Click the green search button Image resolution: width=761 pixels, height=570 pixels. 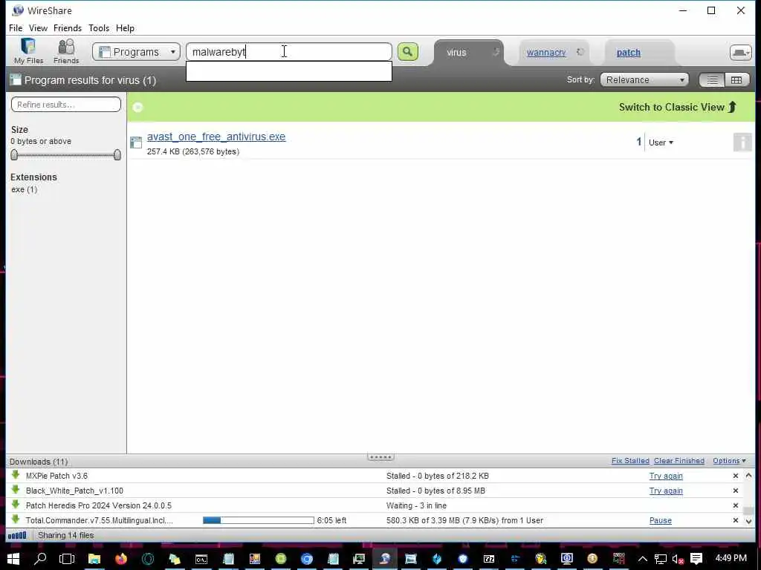[408, 52]
